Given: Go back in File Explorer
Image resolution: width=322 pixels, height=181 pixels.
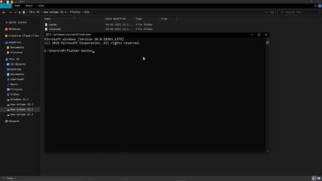Looking at the screenshot, I should click(x=4, y=12).
